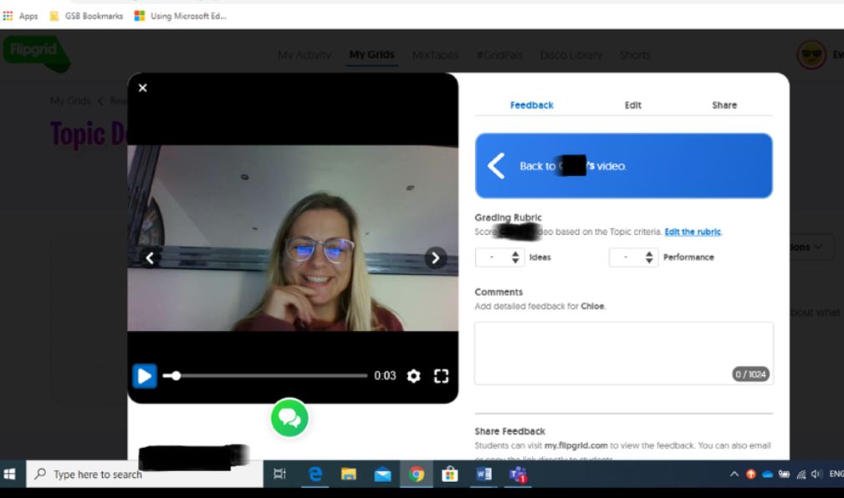Open the Ideas score dropdown

click(x=499, y=257)
